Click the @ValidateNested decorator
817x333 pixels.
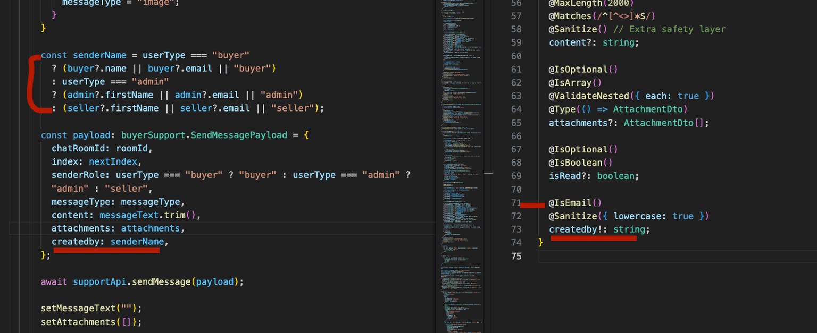631,96
